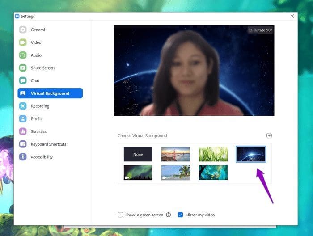
Task: Click the General settings gear icon
Action: (x=23, y=30)
